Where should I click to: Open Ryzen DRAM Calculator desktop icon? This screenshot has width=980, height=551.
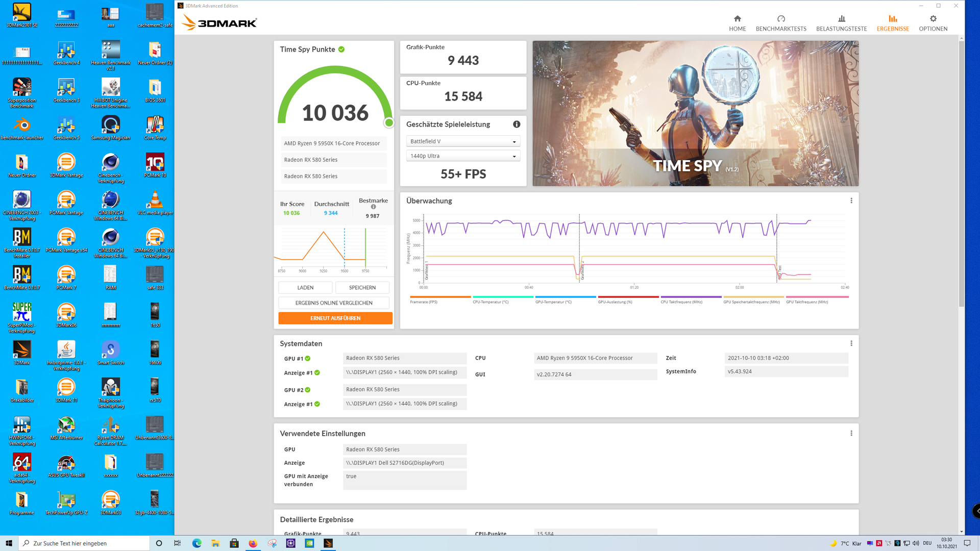(111, 431)
